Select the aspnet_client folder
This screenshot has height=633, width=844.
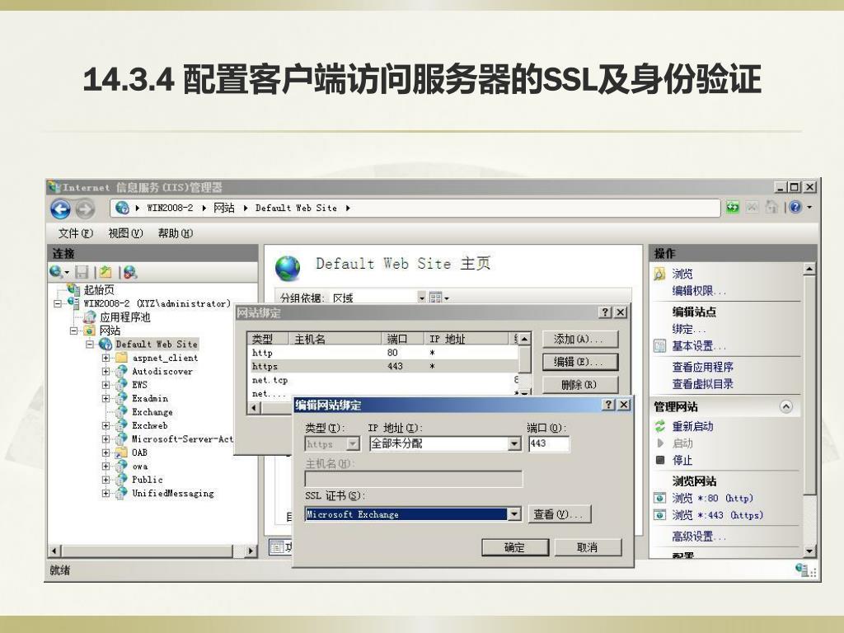[165, 358]
